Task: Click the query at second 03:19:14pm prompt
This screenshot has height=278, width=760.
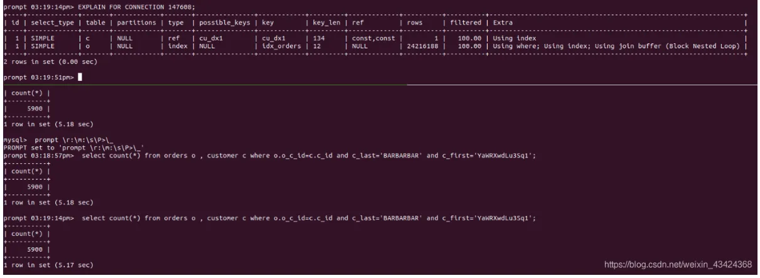Action: click(x=308, y=218)
